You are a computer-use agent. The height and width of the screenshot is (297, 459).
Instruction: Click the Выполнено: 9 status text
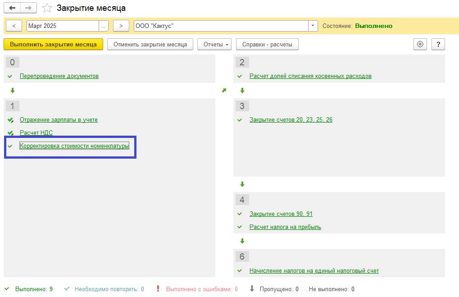point(34,289)
